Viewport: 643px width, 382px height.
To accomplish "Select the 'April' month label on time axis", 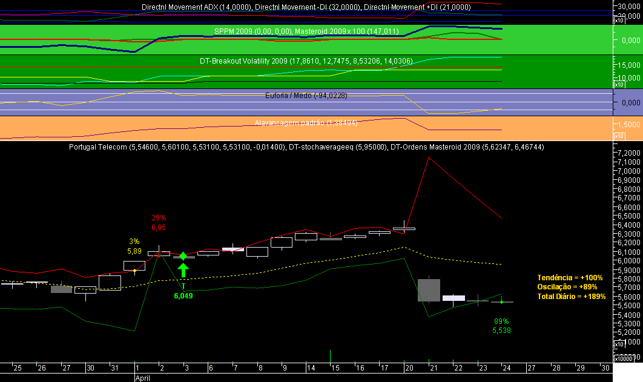I will [143, 378].
